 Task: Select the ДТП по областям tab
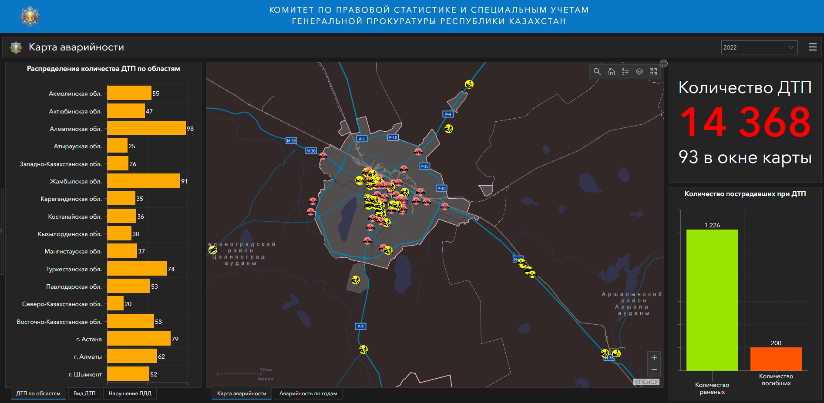pyautogui.click(x=38, y=393)
